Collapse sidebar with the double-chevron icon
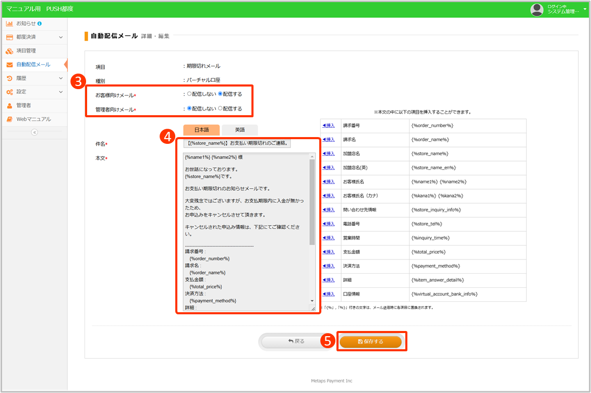Image resolution: width=591 pixels, height=393 pixels. coord(34,132)
